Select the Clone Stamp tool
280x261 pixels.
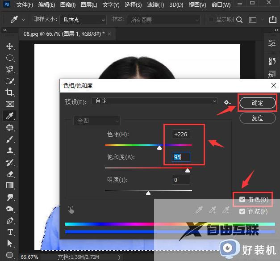10,151
